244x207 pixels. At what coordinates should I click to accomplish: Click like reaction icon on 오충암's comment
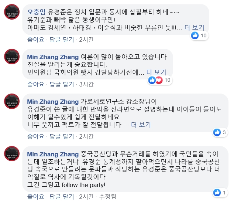click(x=195, y=35)
